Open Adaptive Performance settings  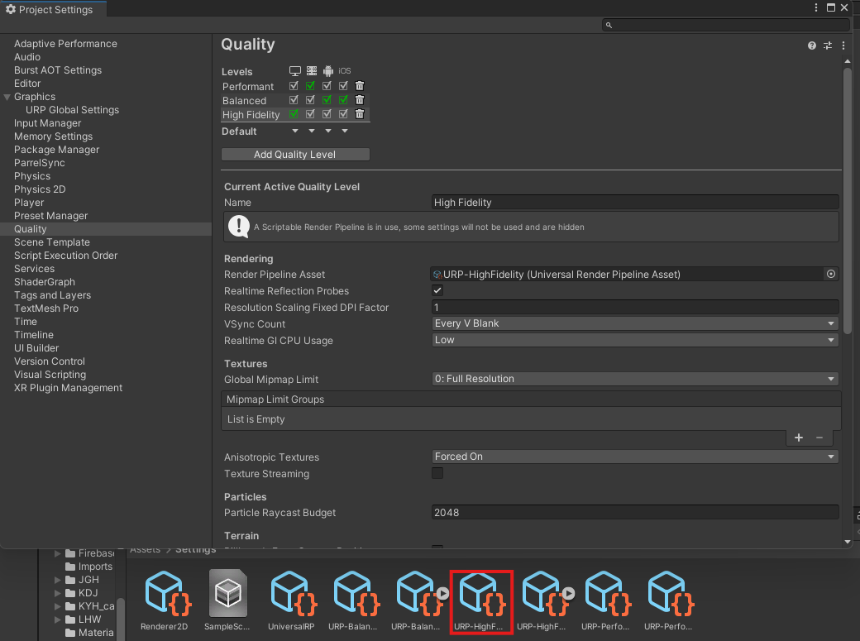(65, 43)
